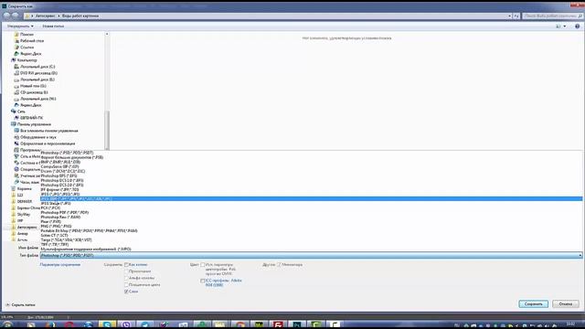
Task: Toggle the Примечания checkbox
Action: pos(126,271)
